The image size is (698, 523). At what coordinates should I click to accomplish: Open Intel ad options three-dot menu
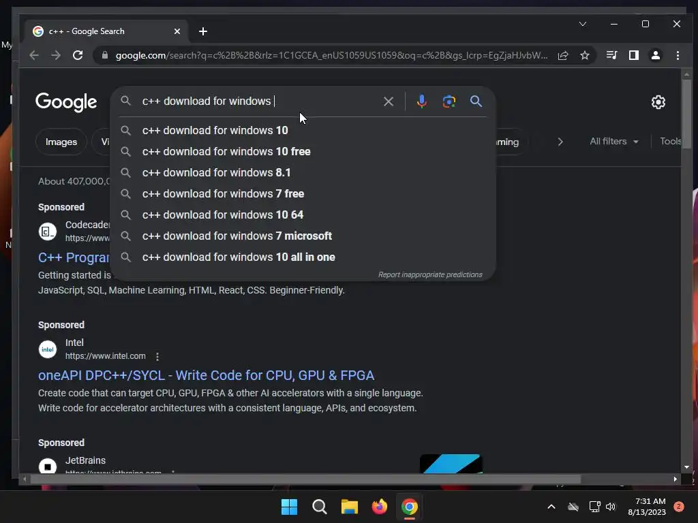[x=157, y=356]
